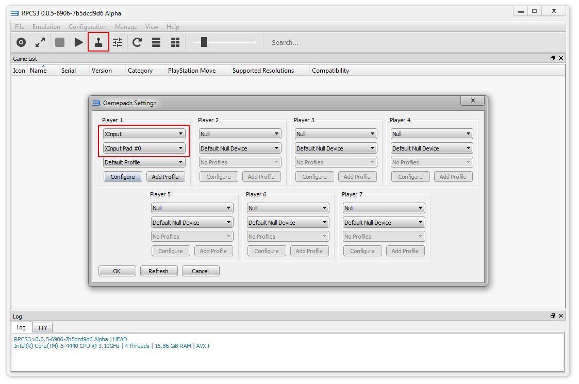Open Player 6 Null handler dropdown

pos(288,208)
